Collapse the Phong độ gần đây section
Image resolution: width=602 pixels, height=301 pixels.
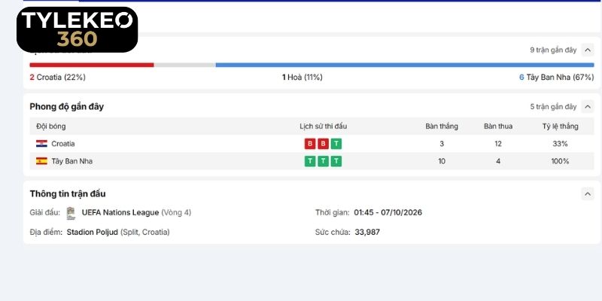point(588,106)
